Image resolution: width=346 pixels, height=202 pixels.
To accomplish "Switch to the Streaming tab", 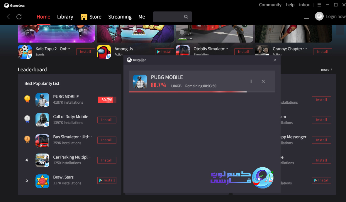I will tap(120, 17).
